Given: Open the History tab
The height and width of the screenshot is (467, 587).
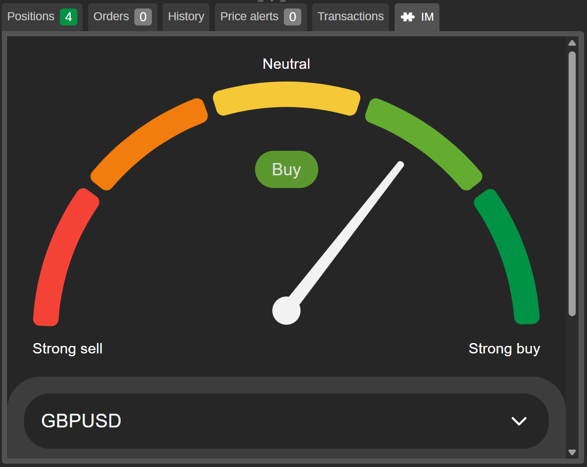Looking at the screenshot, I should pos(186,17).
